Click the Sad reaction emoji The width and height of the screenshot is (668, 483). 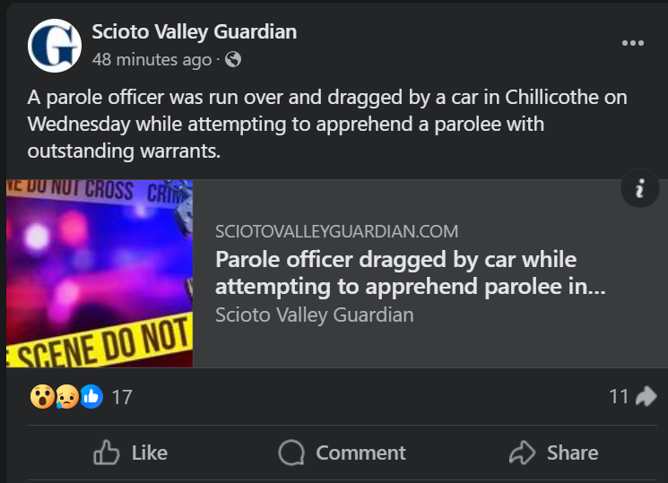click(66, 396)
